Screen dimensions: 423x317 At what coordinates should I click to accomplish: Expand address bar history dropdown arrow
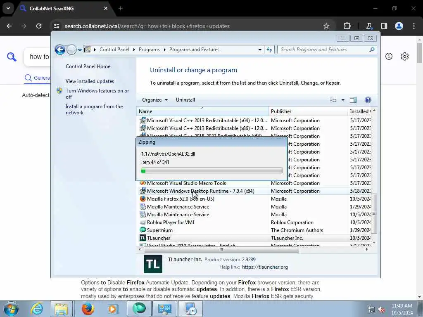tap(260, 50)
